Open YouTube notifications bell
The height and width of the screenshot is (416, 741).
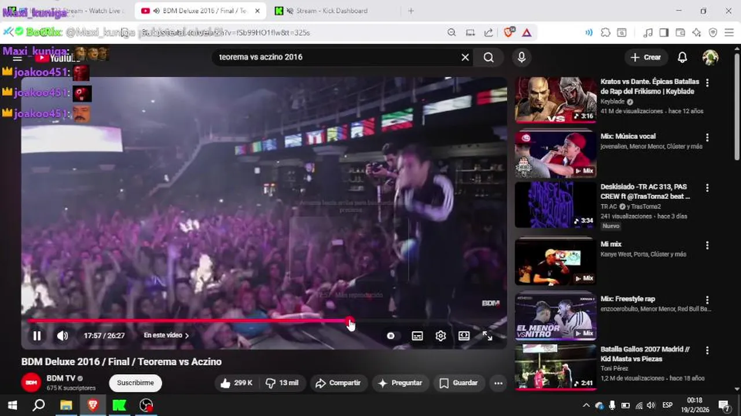tap(683, 57)
